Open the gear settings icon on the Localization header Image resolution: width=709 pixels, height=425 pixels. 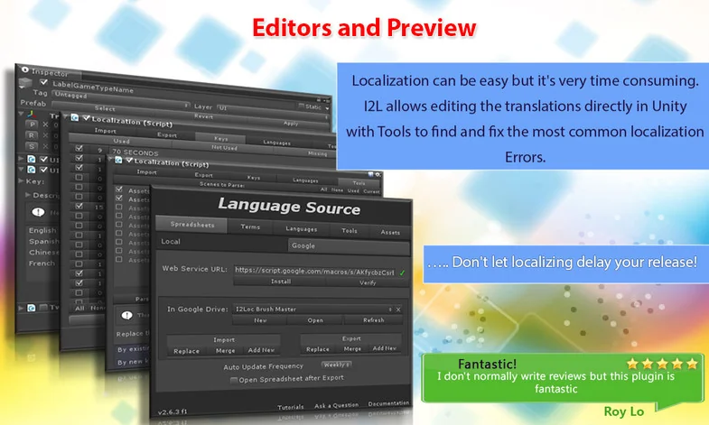click(x=378, y=174)
